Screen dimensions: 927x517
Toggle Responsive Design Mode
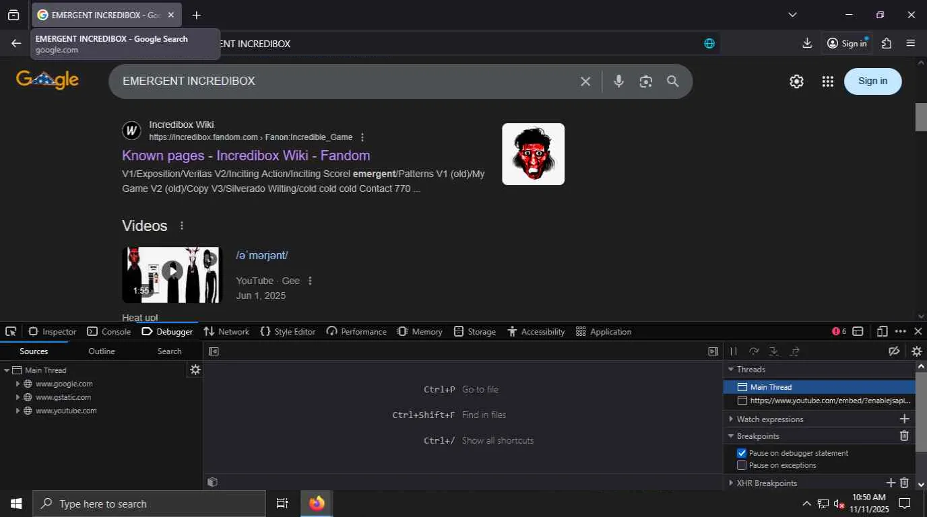click(x=882, y=331)
